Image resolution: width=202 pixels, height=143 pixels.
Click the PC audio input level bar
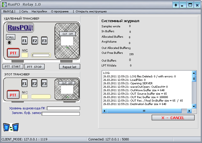point(64,108)
